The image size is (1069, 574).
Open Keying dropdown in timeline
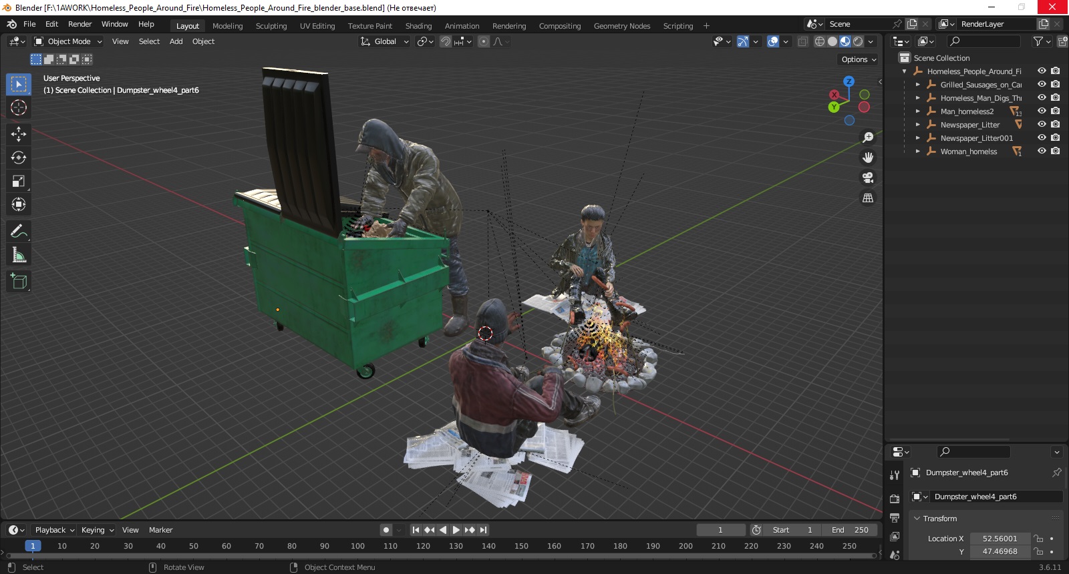point(97,530)
